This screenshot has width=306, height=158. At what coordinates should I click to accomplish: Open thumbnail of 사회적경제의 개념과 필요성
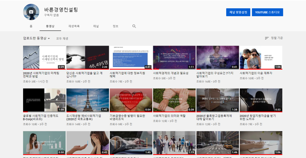click(174, 58)
